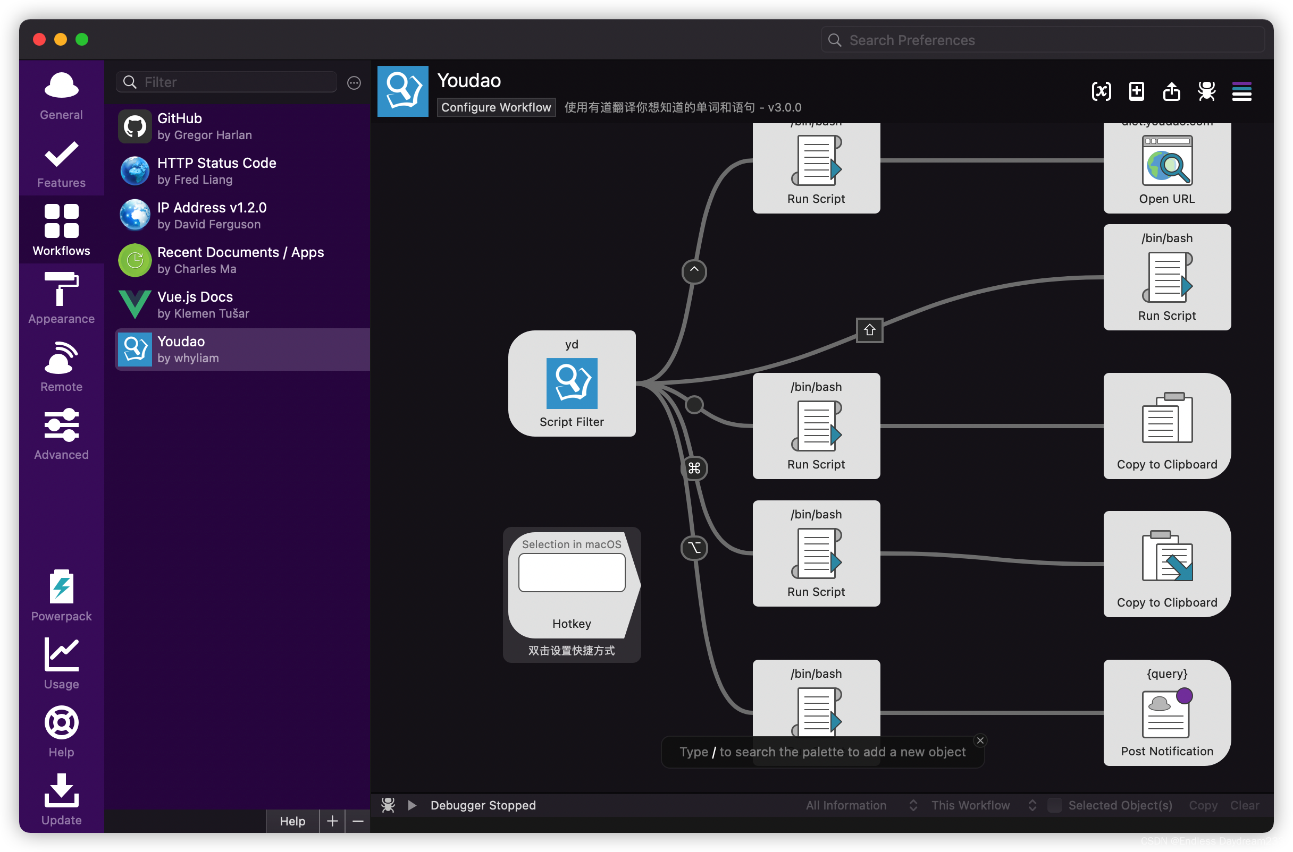Toggle the debugger bug icon in header
Screen dimensions: 1293x852
click(x=1206, y=91)
